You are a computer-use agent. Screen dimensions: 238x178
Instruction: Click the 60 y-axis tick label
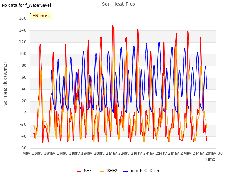tap(24, 77)
